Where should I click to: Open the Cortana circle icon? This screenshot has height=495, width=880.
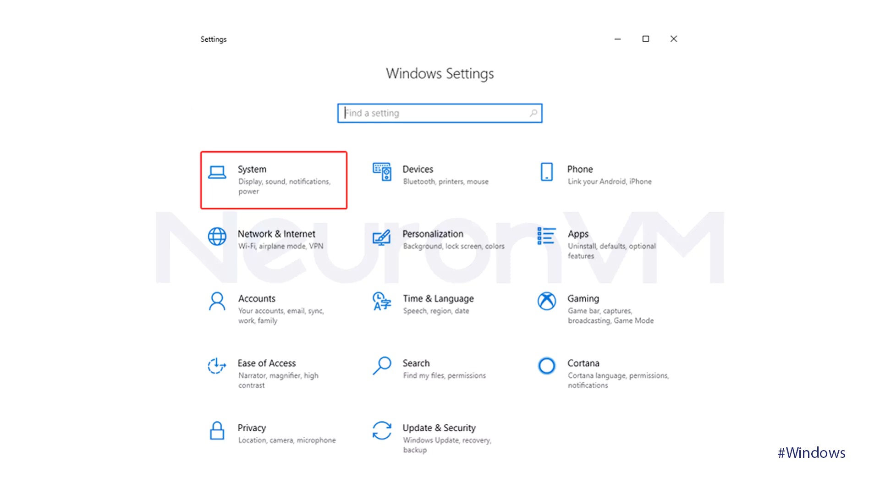pyautogui.click(x=546, y=366)
